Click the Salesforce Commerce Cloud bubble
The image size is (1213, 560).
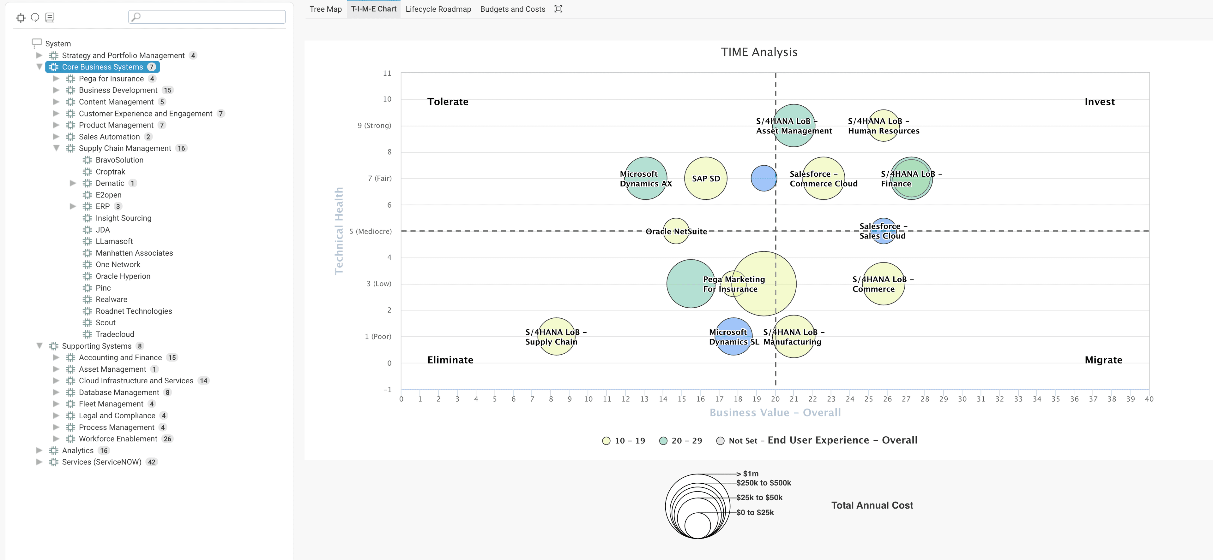point(823,178)
